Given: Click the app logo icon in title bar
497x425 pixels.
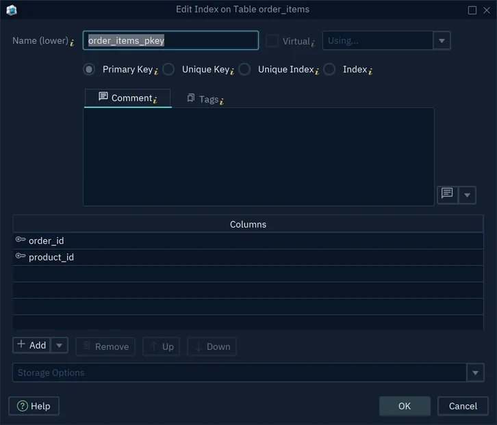Looking at the screenshot, I should coord(12,10).
